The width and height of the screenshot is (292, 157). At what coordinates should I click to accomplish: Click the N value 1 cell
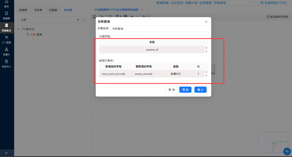(198, 74)
